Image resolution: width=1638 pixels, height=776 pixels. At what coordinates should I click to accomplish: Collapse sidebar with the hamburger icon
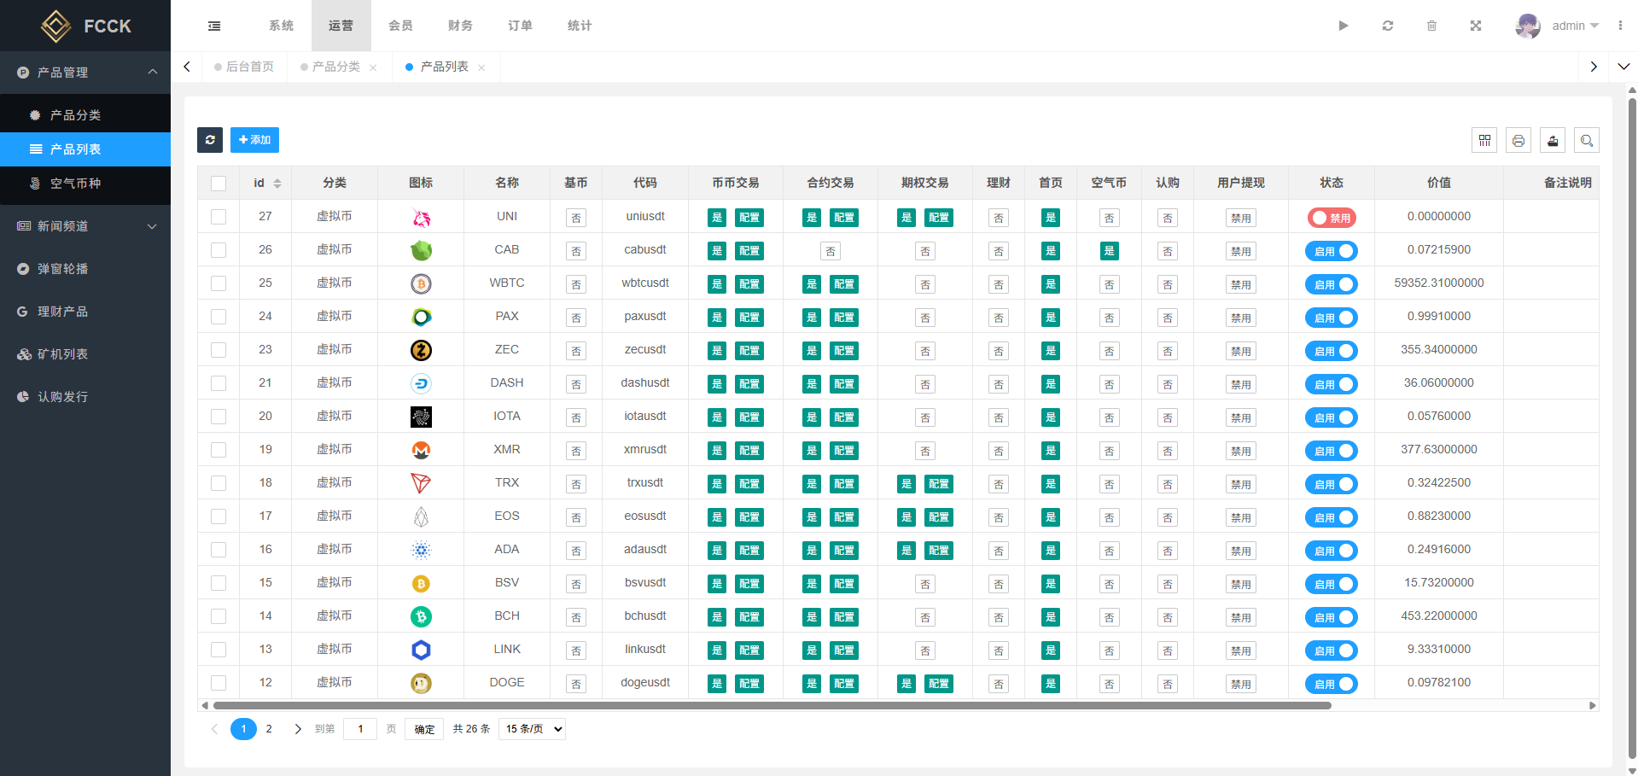click(214, 26)
